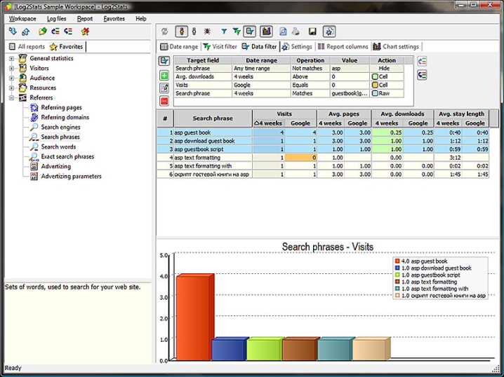Collapse the Referrers tree node

[x=12, y=98]
